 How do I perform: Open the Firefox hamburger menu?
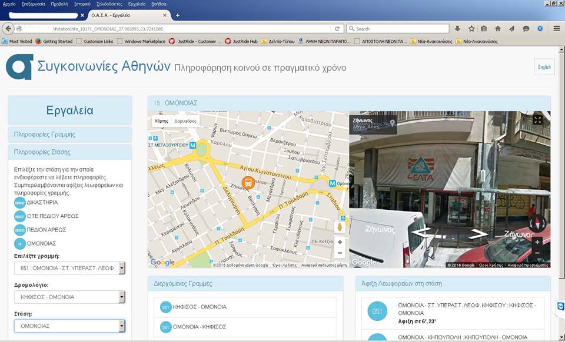[556, 28]
